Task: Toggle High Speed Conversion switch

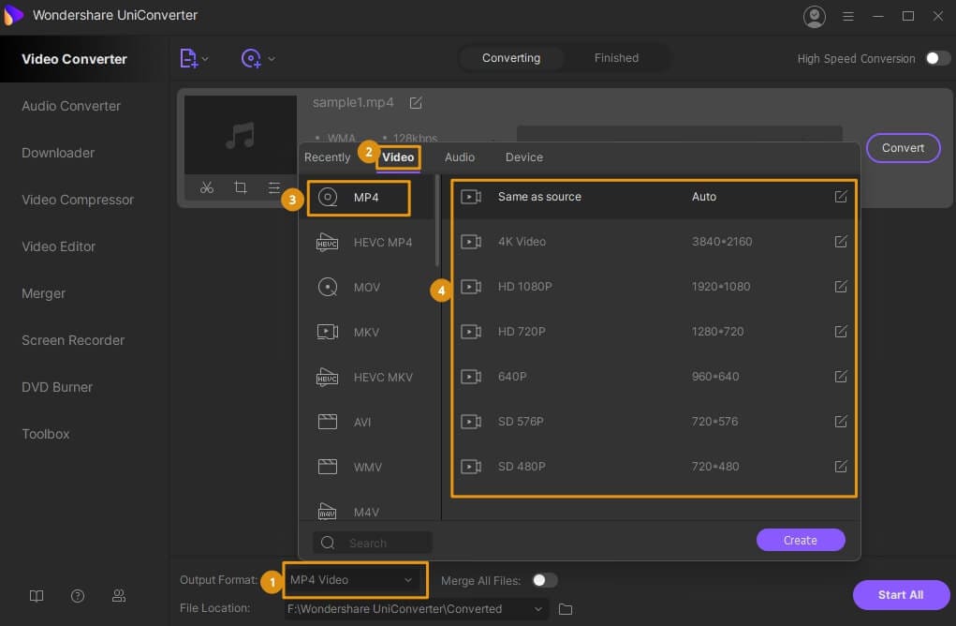Action: coord(937,58)
